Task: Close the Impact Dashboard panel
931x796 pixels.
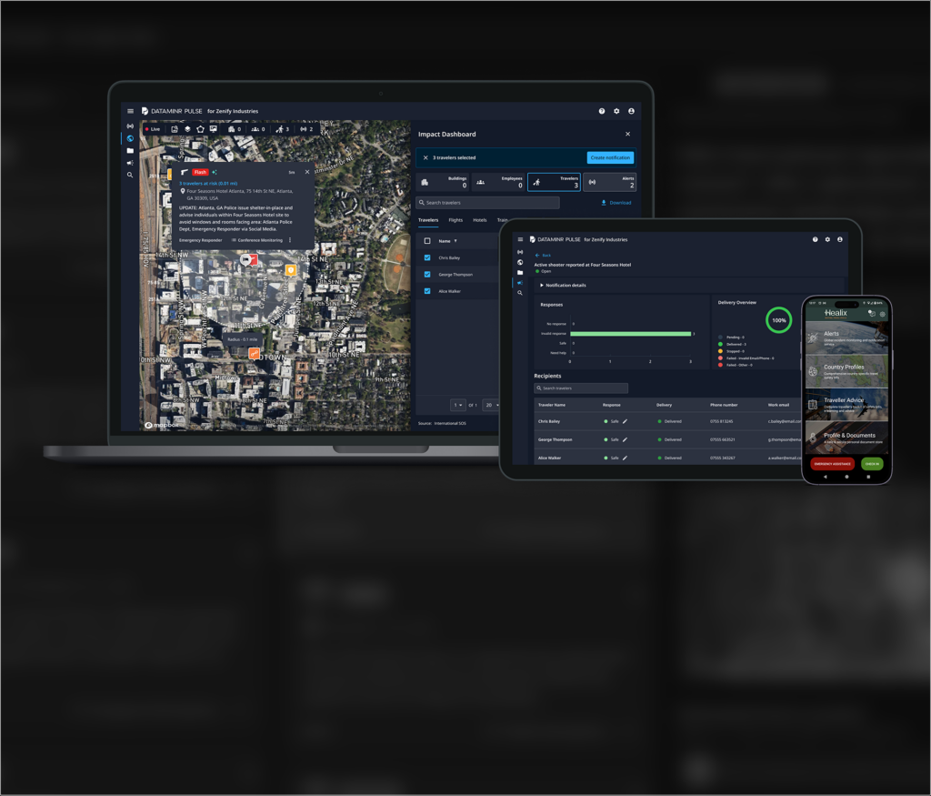Action: tap(627, 135)
